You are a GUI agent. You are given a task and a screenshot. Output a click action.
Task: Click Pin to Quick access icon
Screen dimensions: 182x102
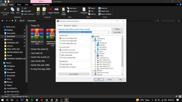[5, 10]
